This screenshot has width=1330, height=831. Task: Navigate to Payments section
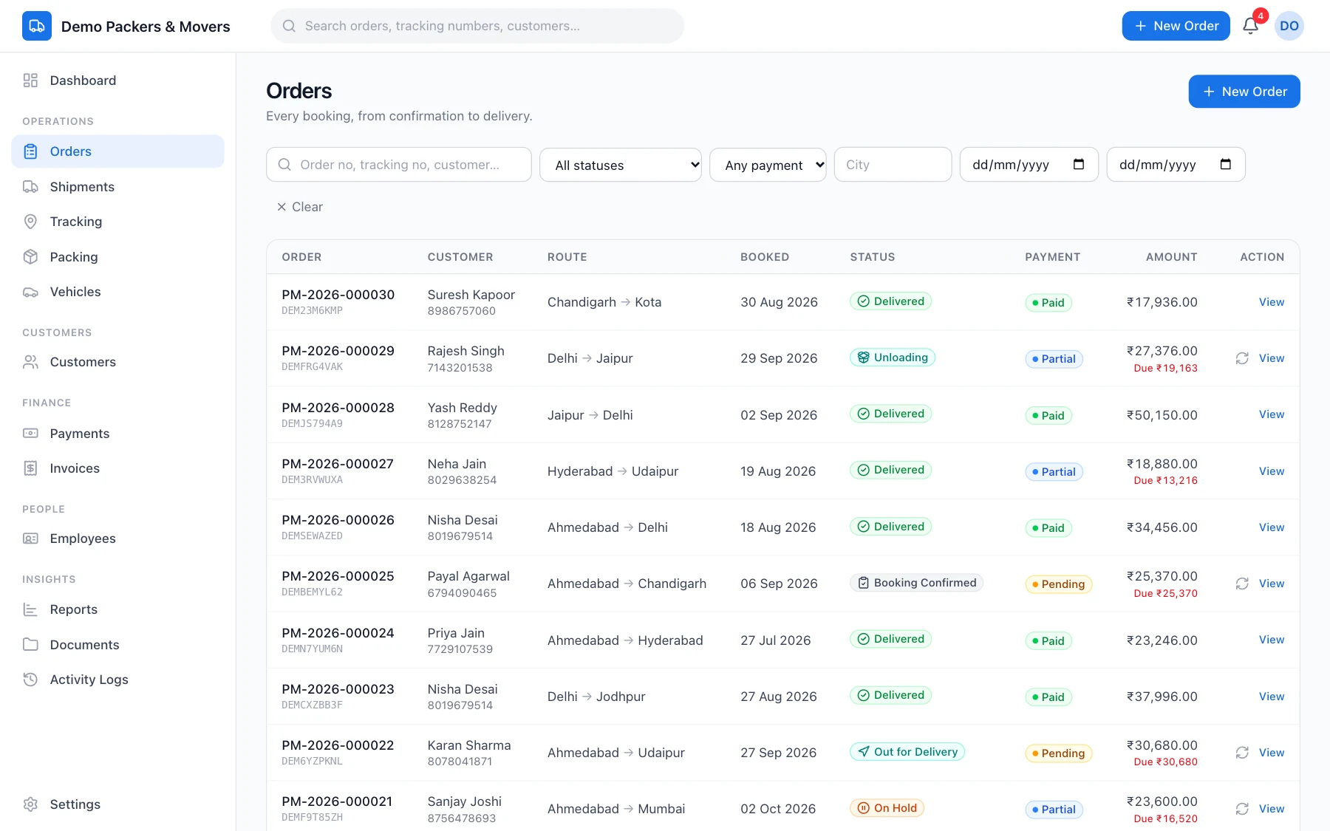click(117, 434)
